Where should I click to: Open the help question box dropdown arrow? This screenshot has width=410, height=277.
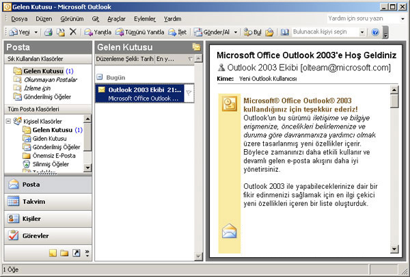[x=402, y=18]
